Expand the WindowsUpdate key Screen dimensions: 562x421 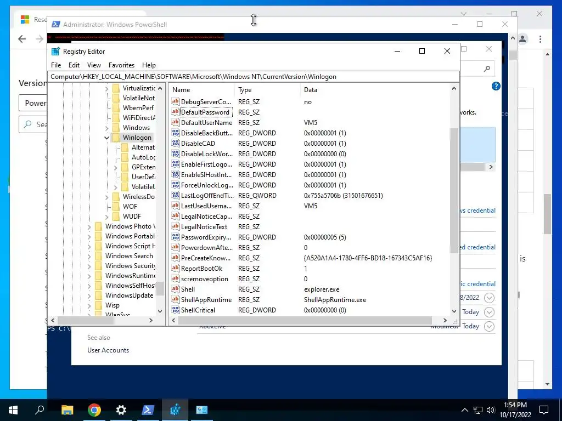(89, 295)
